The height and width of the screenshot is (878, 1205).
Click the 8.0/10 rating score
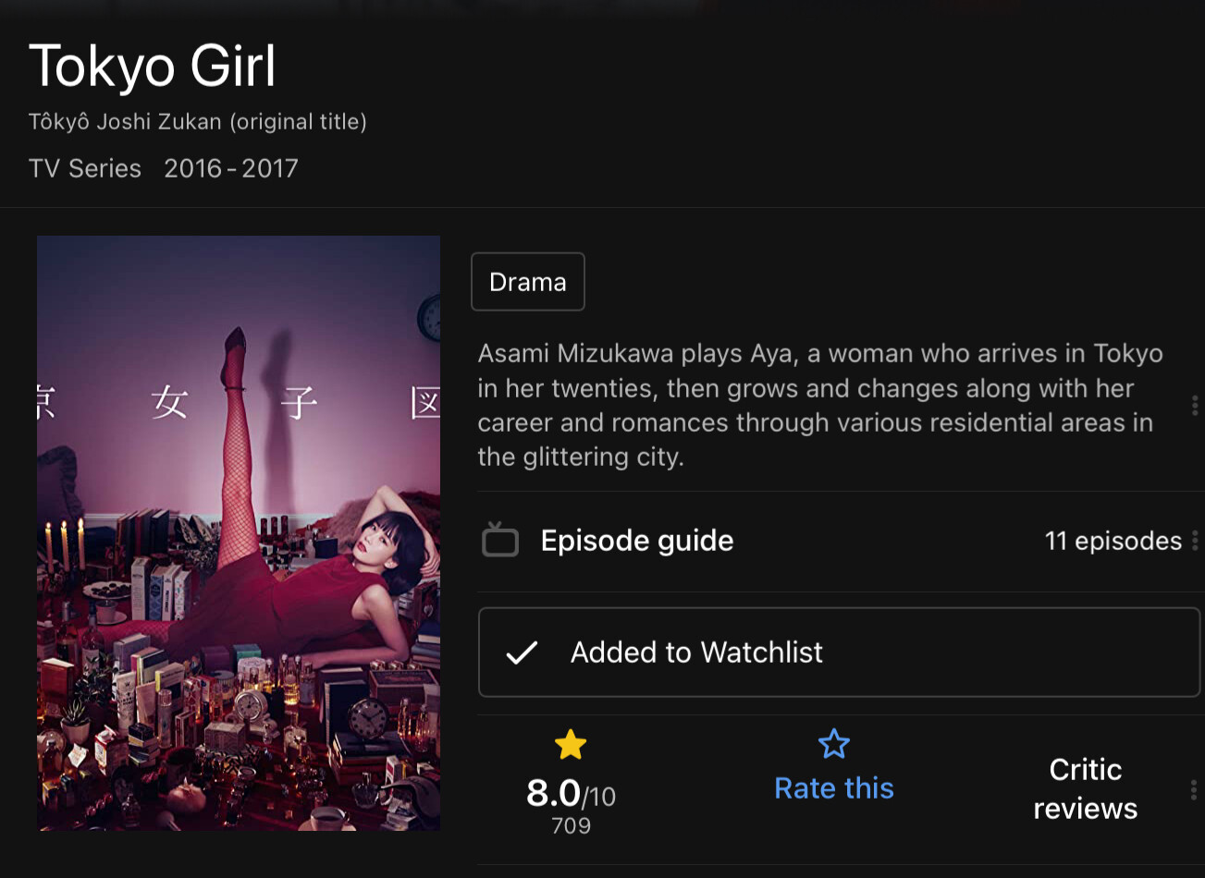coord(571,794)
